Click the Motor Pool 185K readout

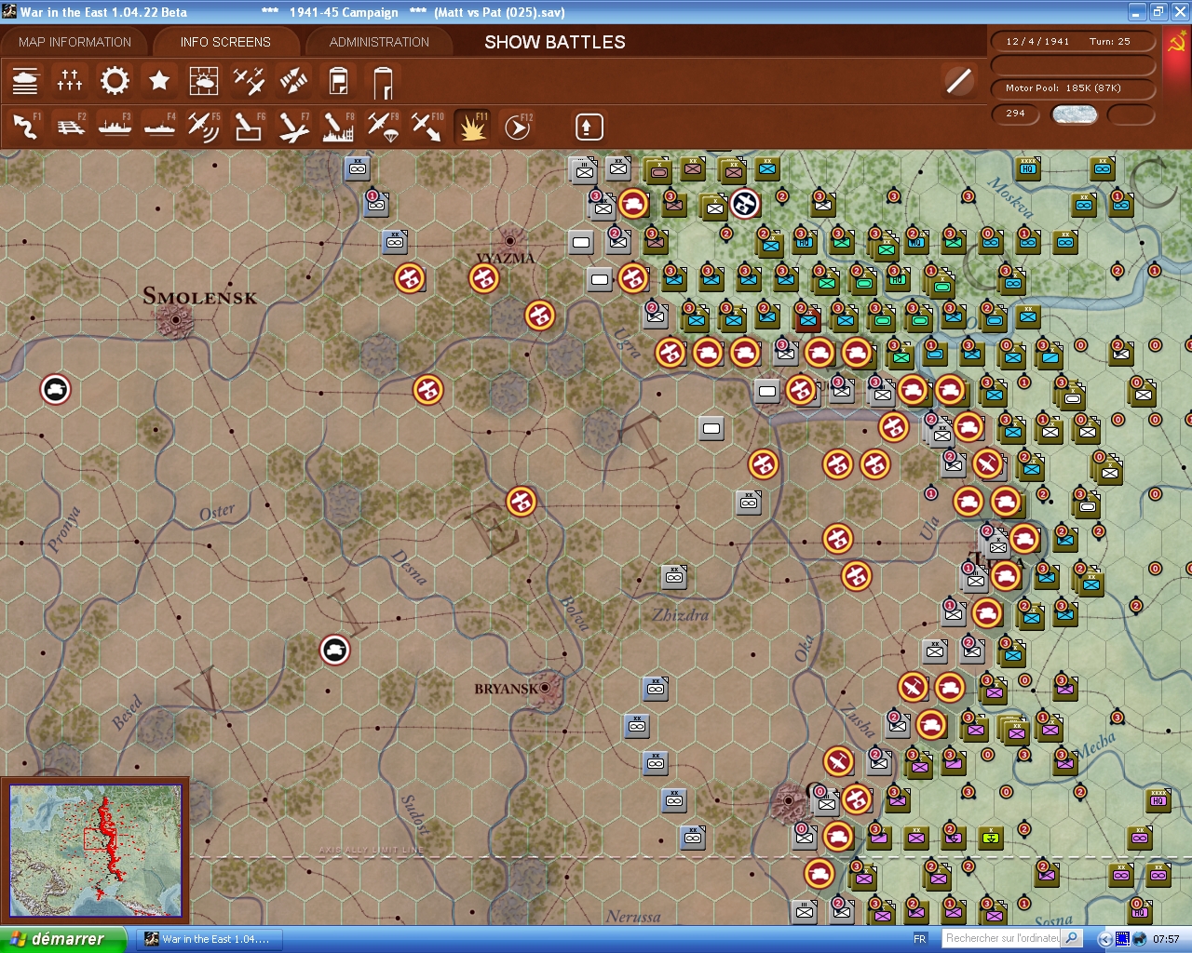[x=1072, y=88]
